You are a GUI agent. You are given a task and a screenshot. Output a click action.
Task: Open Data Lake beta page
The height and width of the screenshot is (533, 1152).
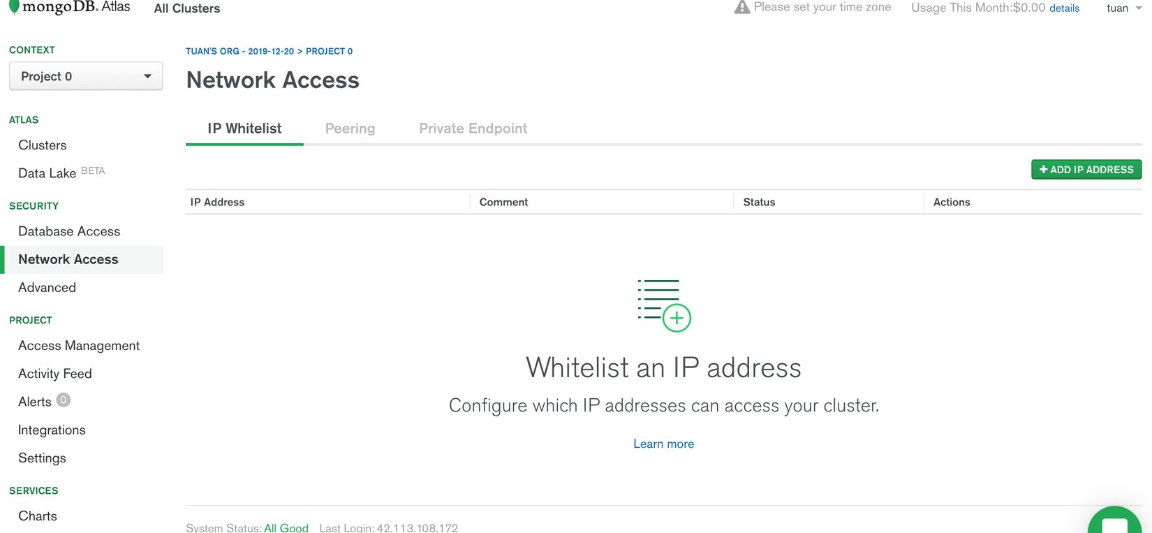47,173
